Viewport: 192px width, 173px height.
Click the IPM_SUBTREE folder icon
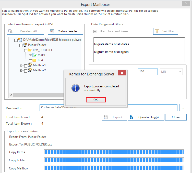click(30, 50)
